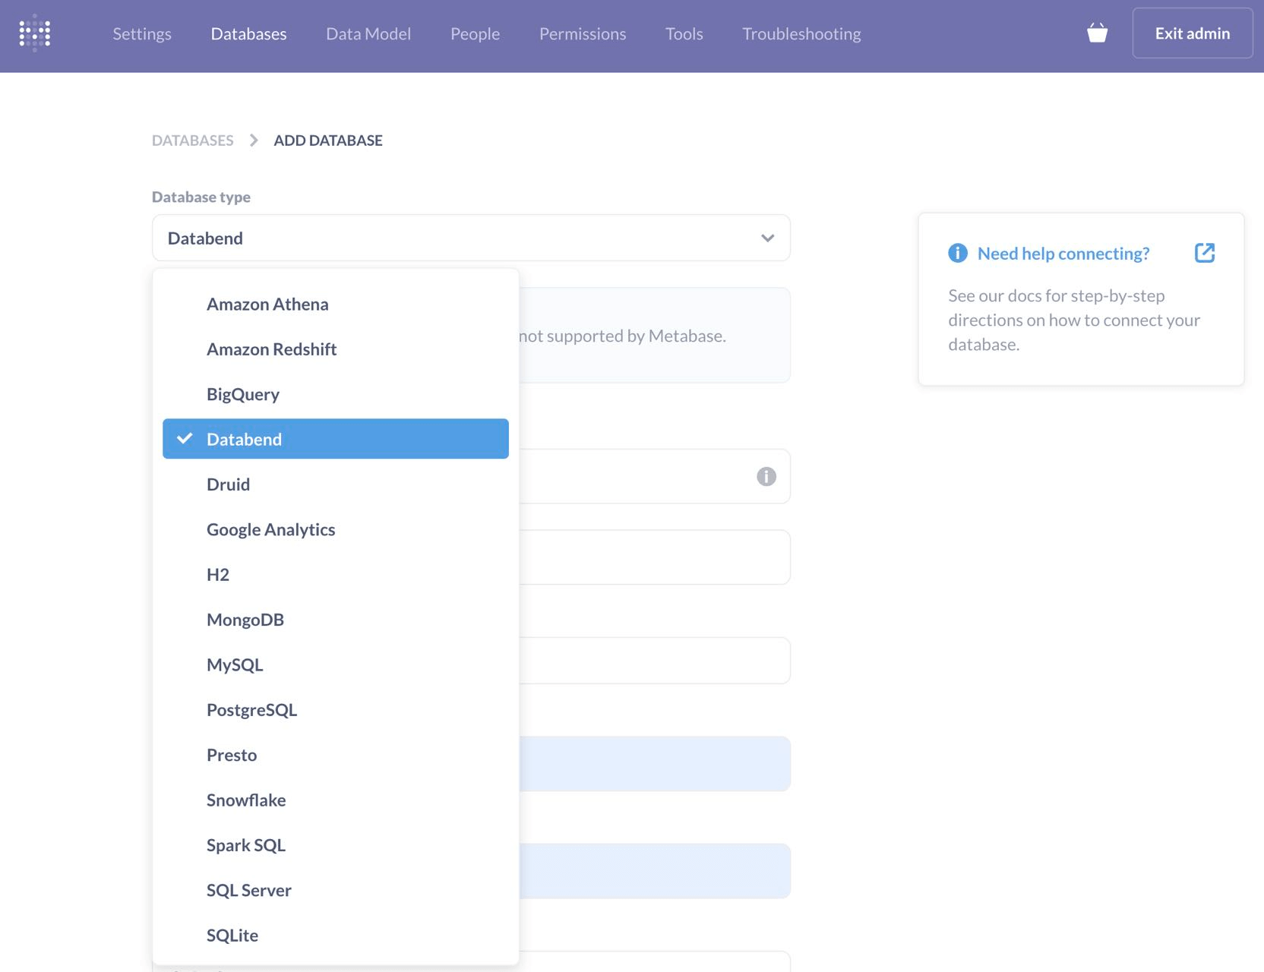Pick Druid from the dropdown list
Viewport: 1264px width, 972px height.
pos(336,484)
